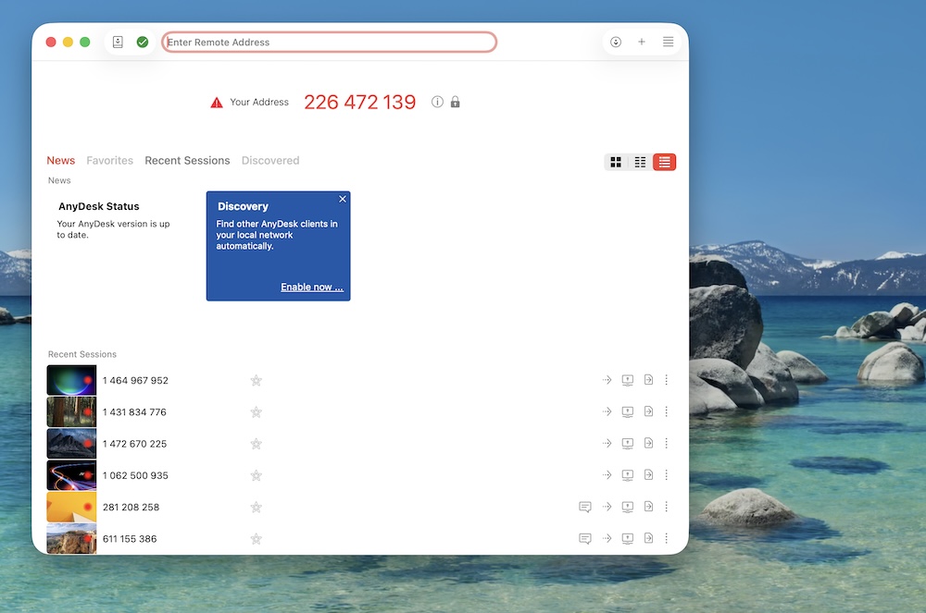The height and width of the screenshot is (613, 926).
Task: Click file transfer icon for 1 472 670 225
Action: point(648,443)
